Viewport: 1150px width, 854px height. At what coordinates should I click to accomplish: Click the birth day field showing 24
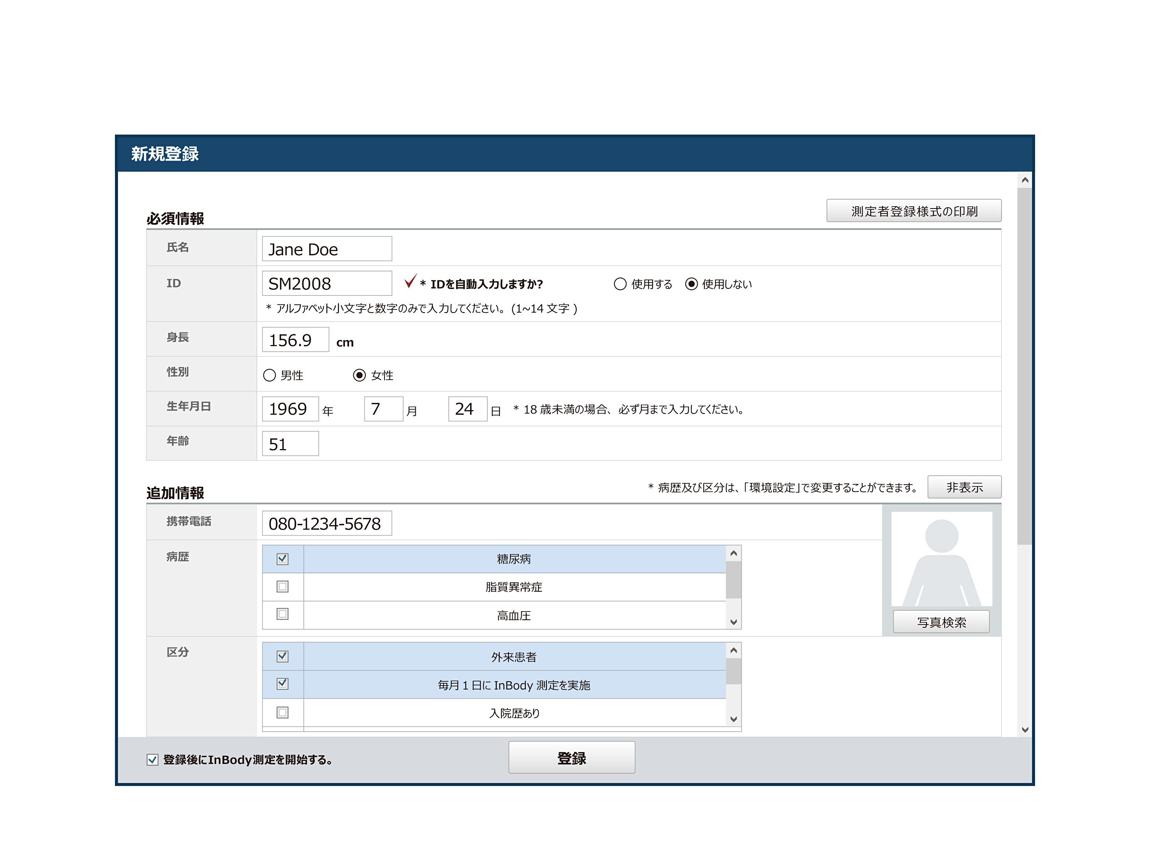coord(467,409)
